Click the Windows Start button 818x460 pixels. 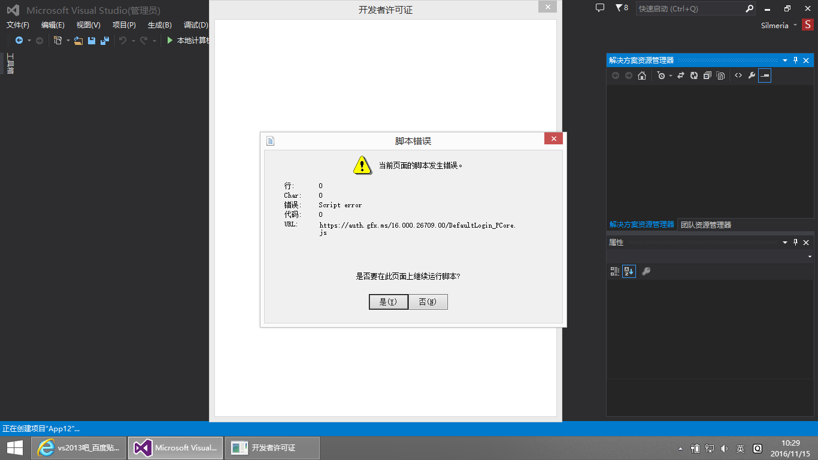[15, 447]
